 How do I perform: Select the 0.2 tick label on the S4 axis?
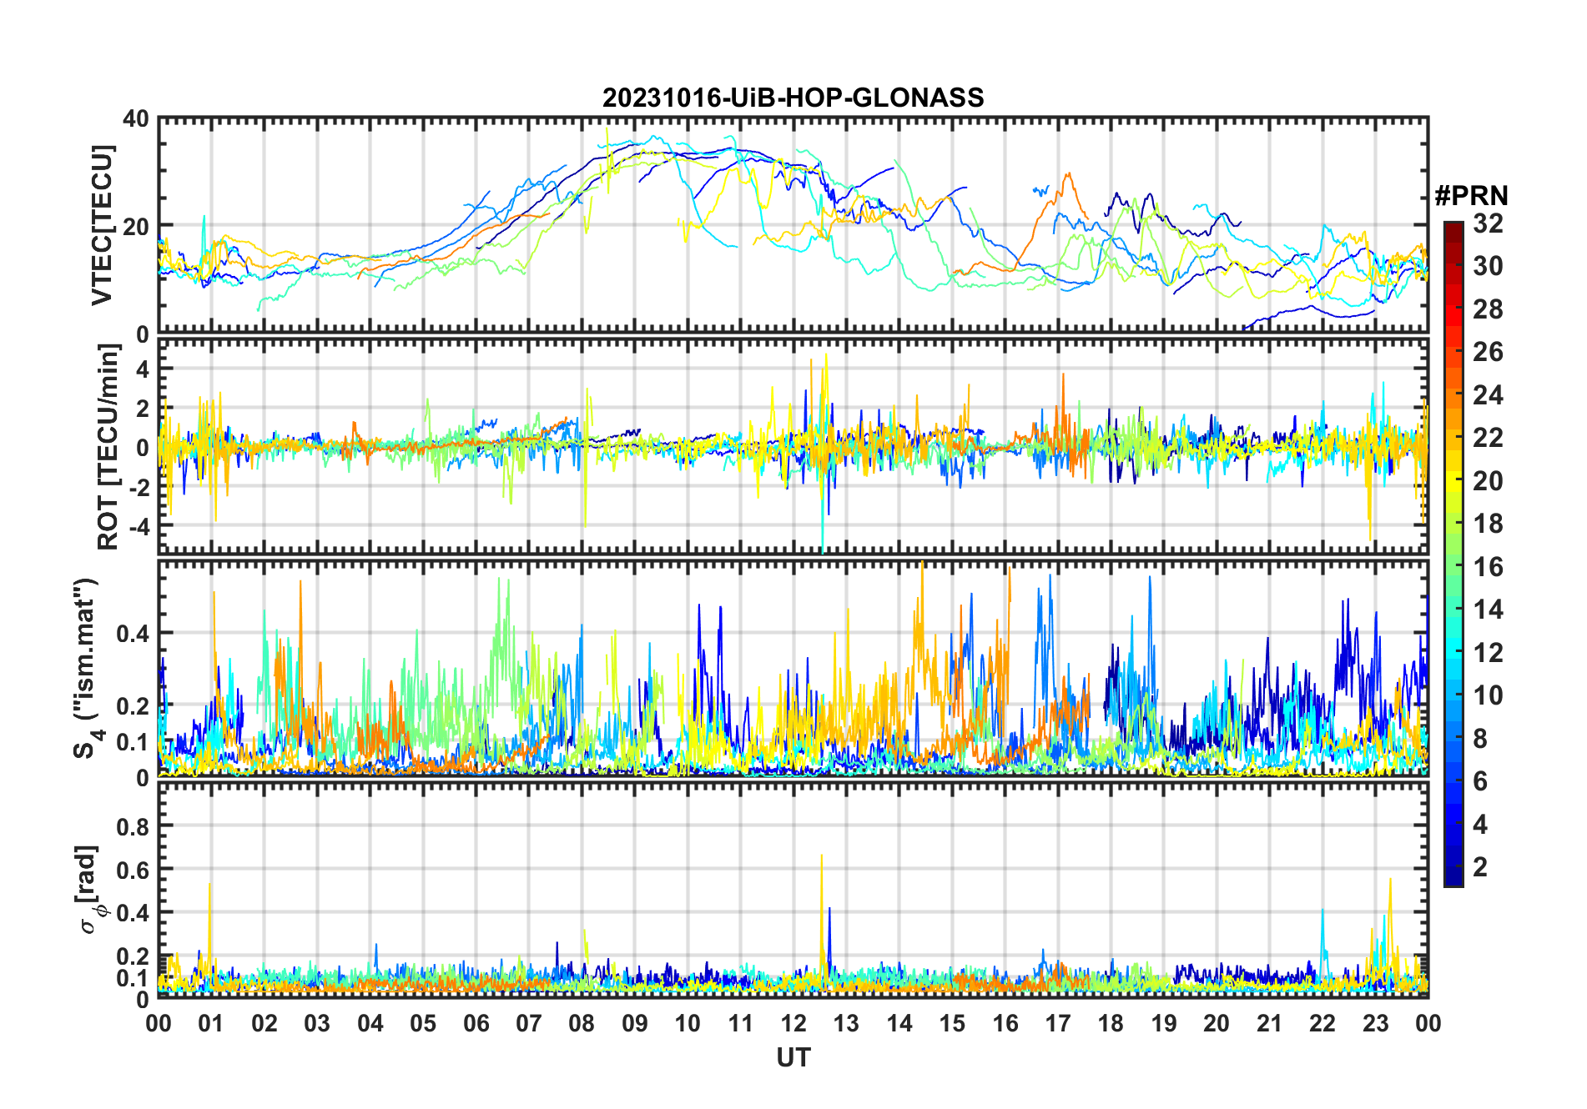click(134, 705)
